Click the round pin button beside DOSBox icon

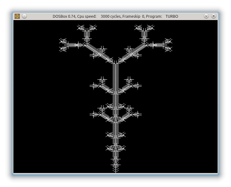coord(25,16)
